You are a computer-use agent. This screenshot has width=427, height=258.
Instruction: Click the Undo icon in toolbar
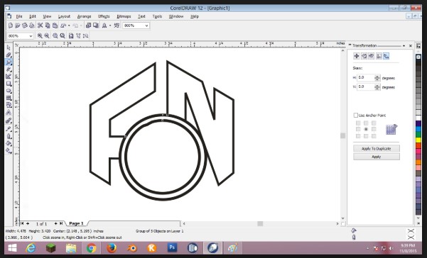click(63, 26)
